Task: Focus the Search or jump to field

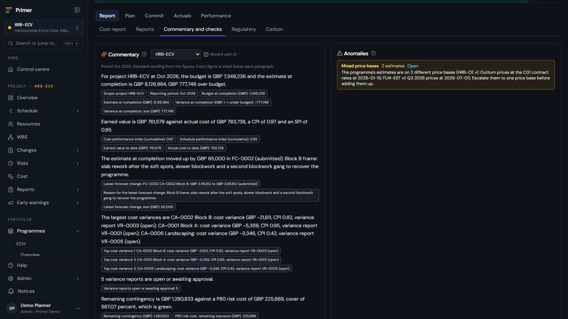Action: (44, 43)
